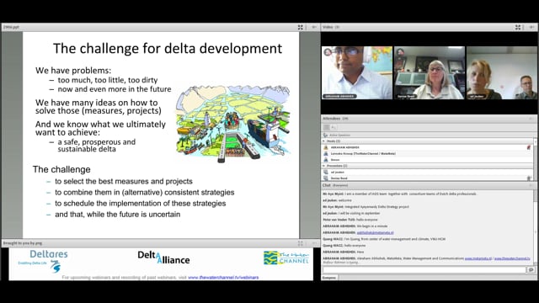This screenshot has width=539, height=303.
Task: Open the slide share pod options menu
Action: pos(314,27)
